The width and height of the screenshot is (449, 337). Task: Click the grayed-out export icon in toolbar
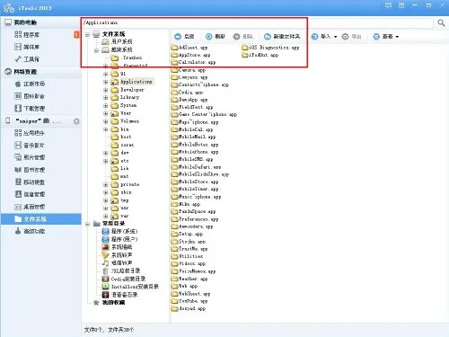345,37
